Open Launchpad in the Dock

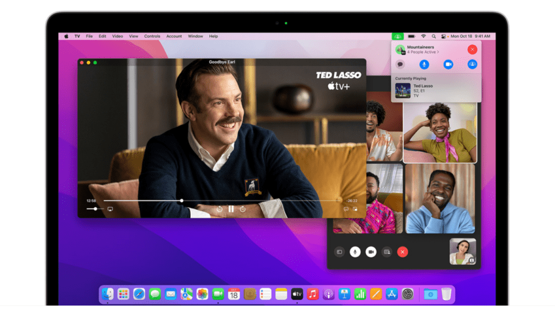point(123,294)
